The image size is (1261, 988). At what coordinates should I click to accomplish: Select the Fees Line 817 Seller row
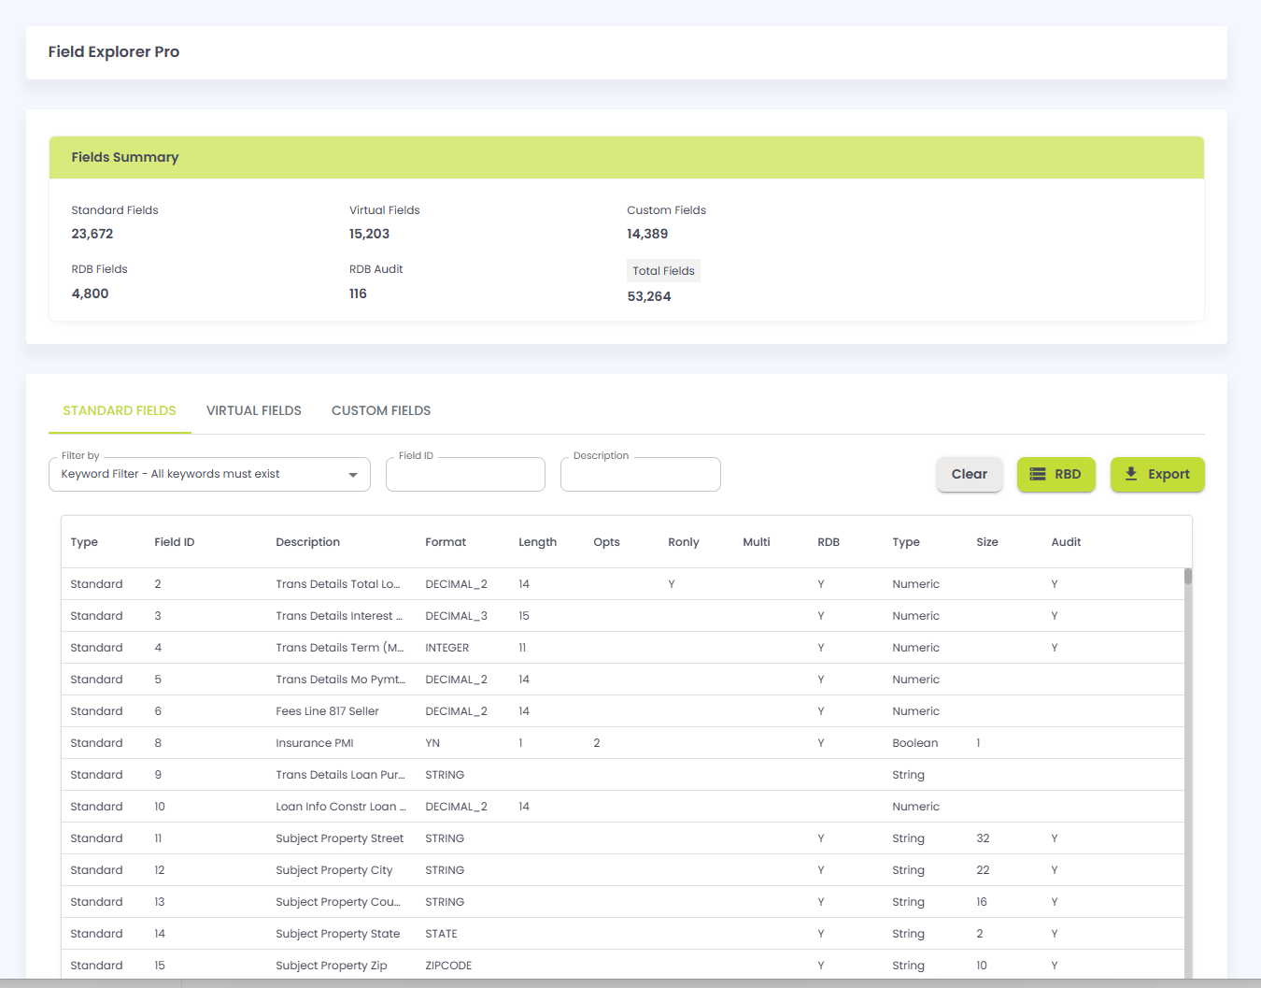[622, 711]
